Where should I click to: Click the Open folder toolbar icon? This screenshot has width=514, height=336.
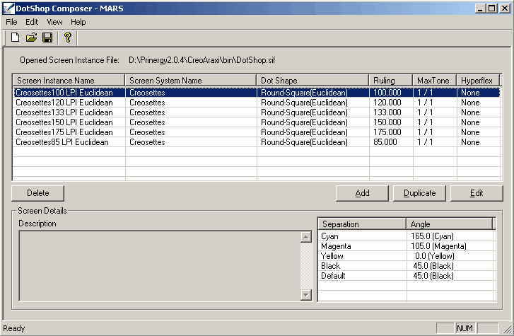(31, 37)
